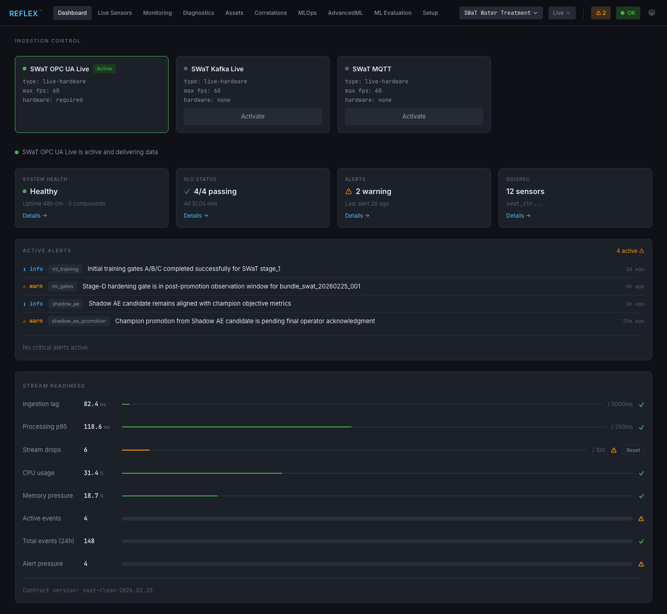Open System Health Details link
Viewport: 667px width, 614px height.
(35, 216)
